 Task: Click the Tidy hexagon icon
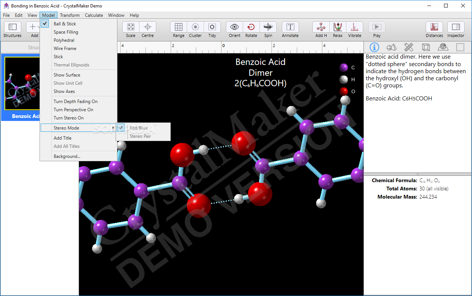point(212,27)
